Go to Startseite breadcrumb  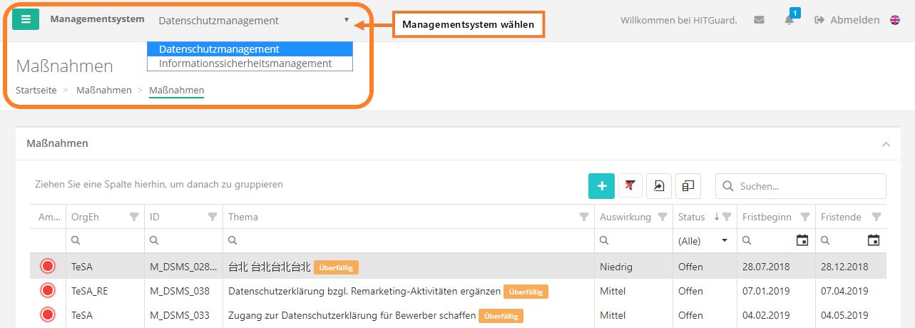pos(36,91)
